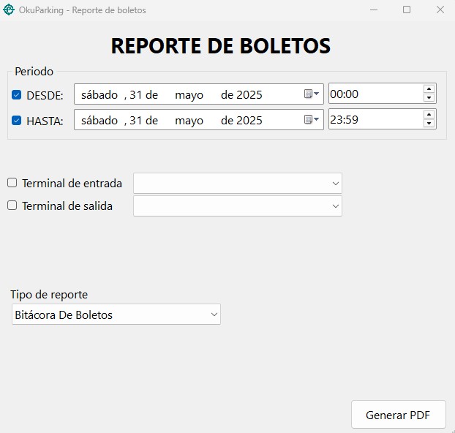Screen dimensions: 455x433
Task: Open the DESDE date calendar picker icon
Action: click(x=311, y=94)
